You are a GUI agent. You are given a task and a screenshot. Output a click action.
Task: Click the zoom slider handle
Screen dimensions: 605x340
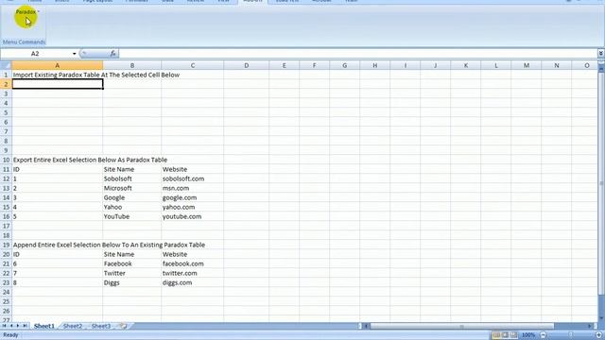[571, 335]
